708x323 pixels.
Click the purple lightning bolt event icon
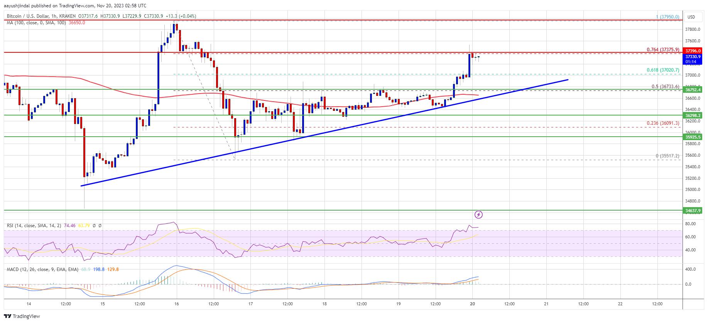[478, 214]
